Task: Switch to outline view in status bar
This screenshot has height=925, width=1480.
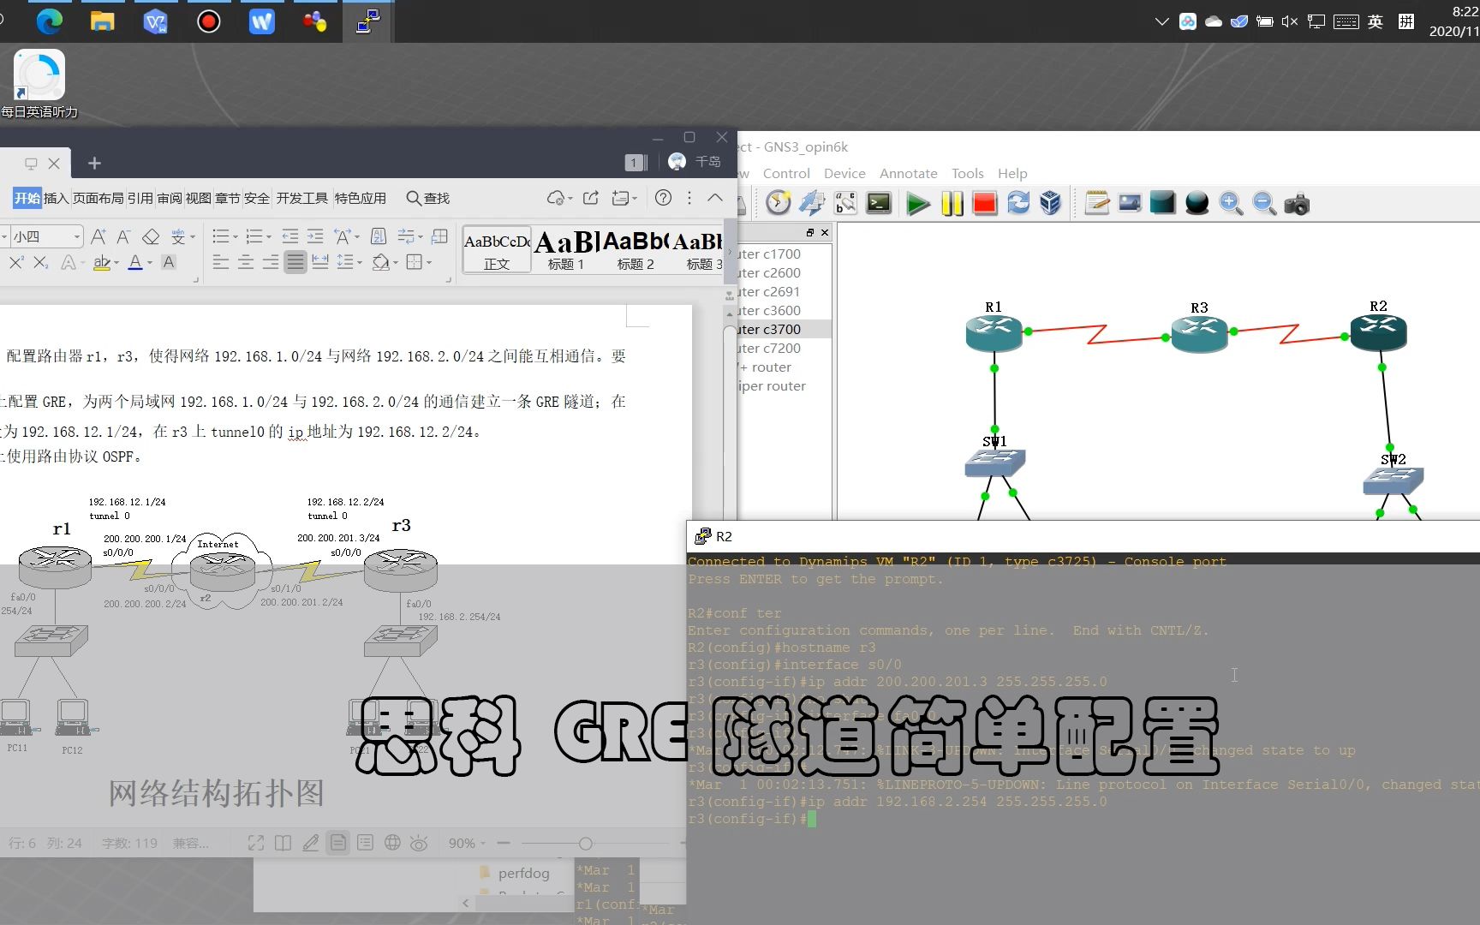Action: tap(366, 843)
